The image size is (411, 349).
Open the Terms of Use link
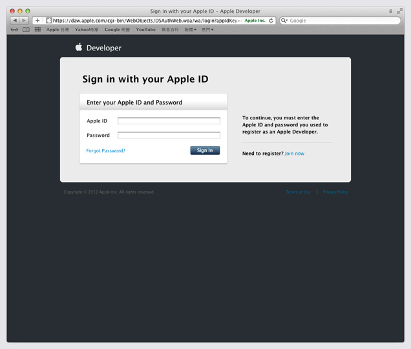(x=298, y=192)
